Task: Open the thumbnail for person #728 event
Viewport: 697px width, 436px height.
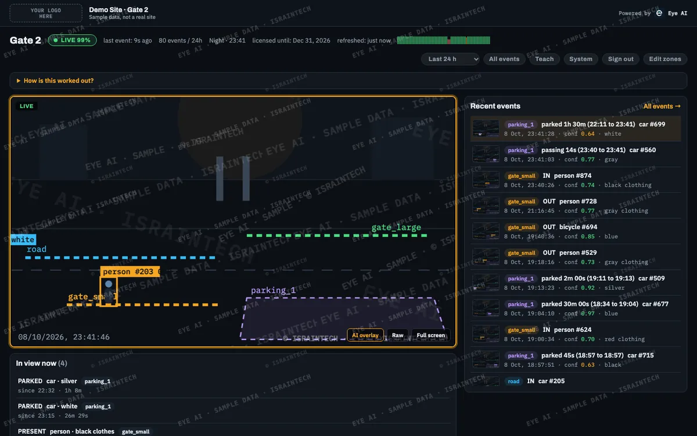Action: click(x=486, y=205)
